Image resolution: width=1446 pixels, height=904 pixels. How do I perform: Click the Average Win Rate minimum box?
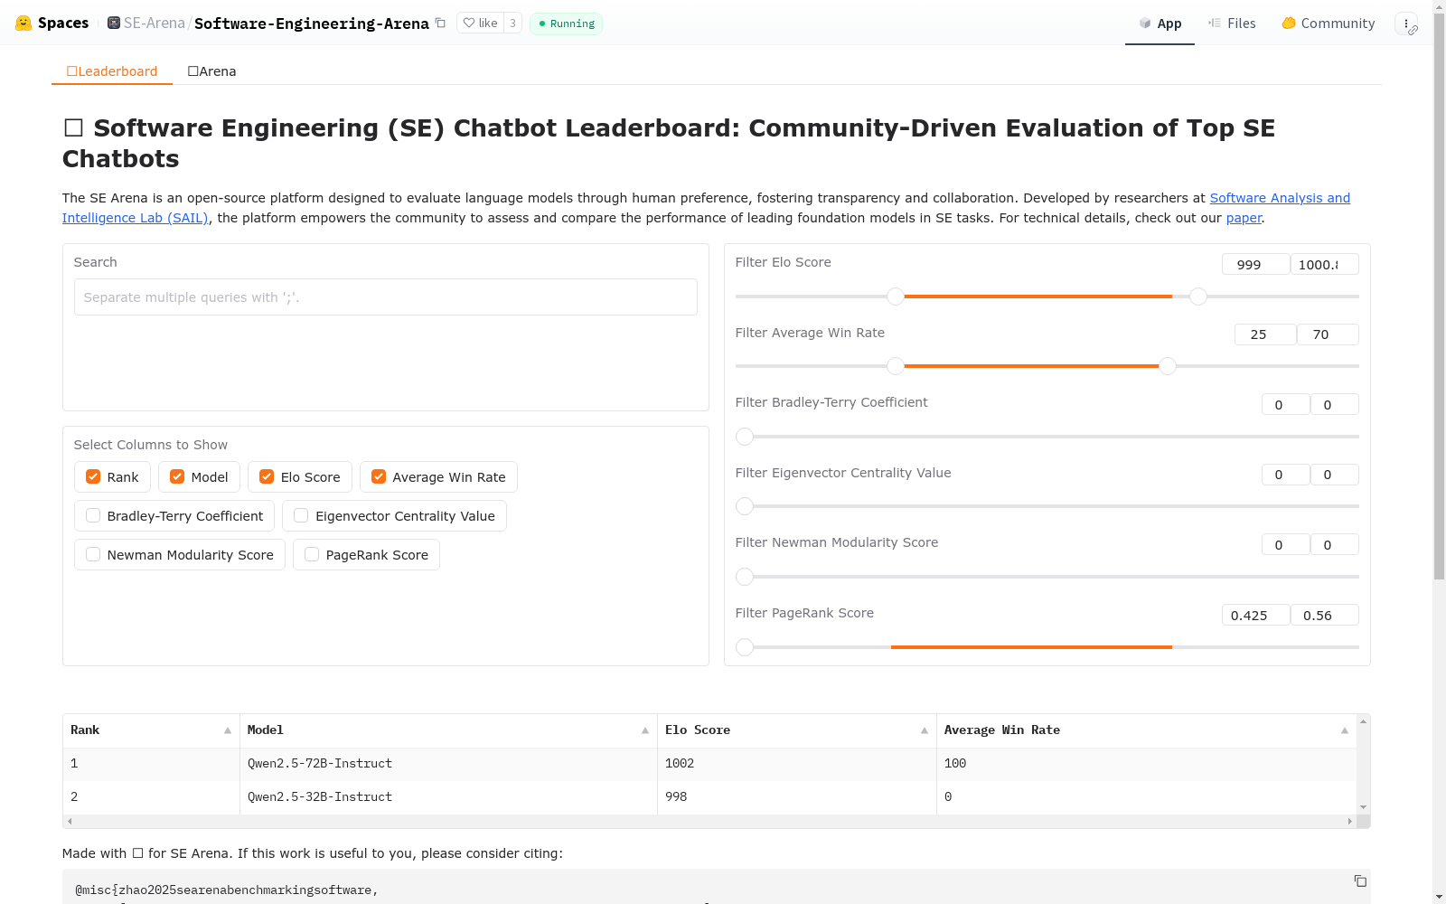tap(1265, 334)
